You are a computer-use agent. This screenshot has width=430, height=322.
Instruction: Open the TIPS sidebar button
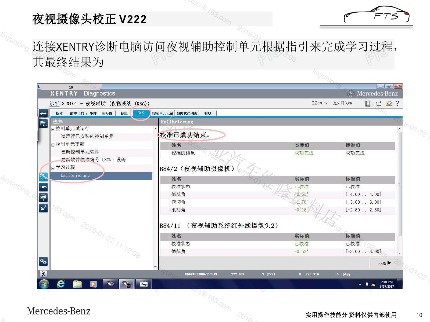click(x=43, y=187)
